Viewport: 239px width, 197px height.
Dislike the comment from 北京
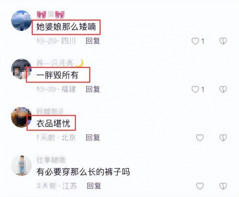(x=223, y=138)
